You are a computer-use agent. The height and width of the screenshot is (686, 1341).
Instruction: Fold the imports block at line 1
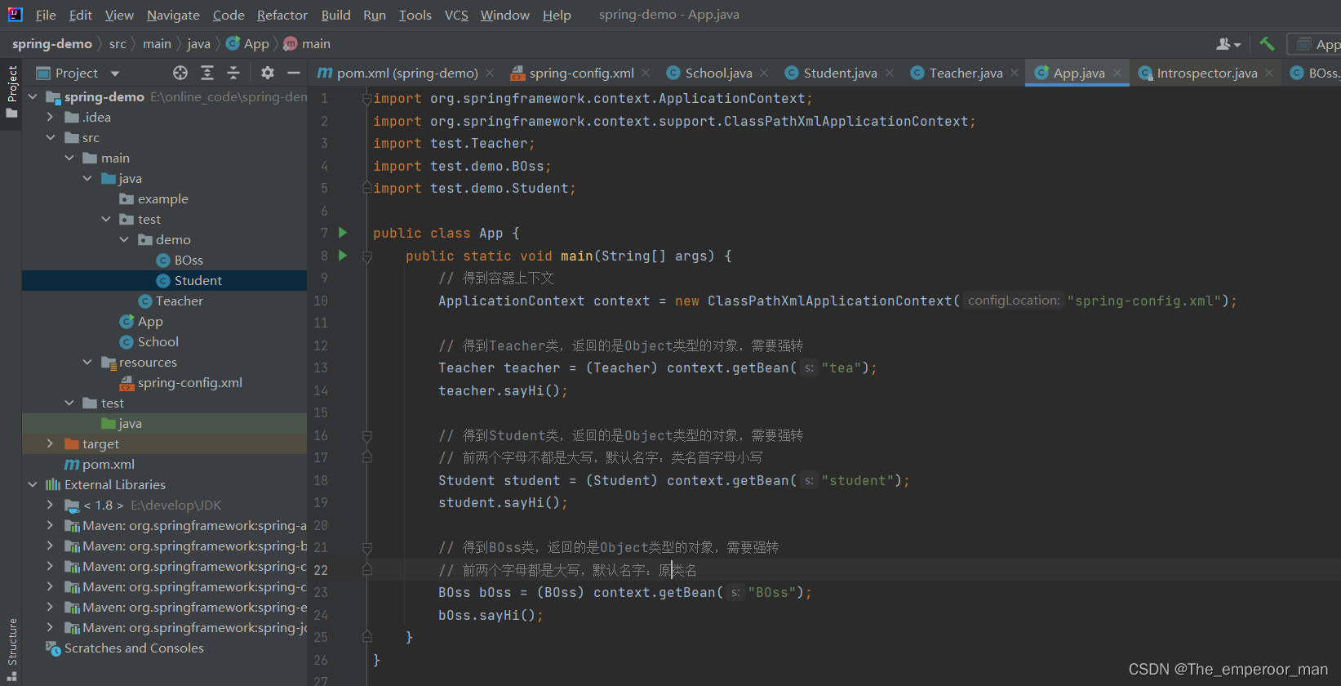[367, 98]
